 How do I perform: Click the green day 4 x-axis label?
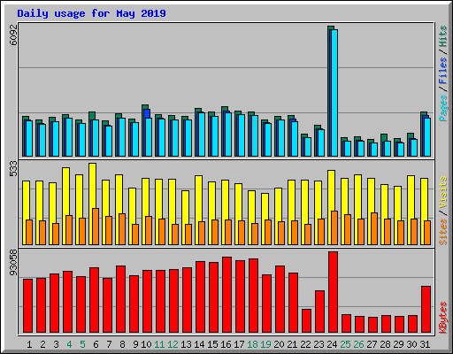point(69,344)
